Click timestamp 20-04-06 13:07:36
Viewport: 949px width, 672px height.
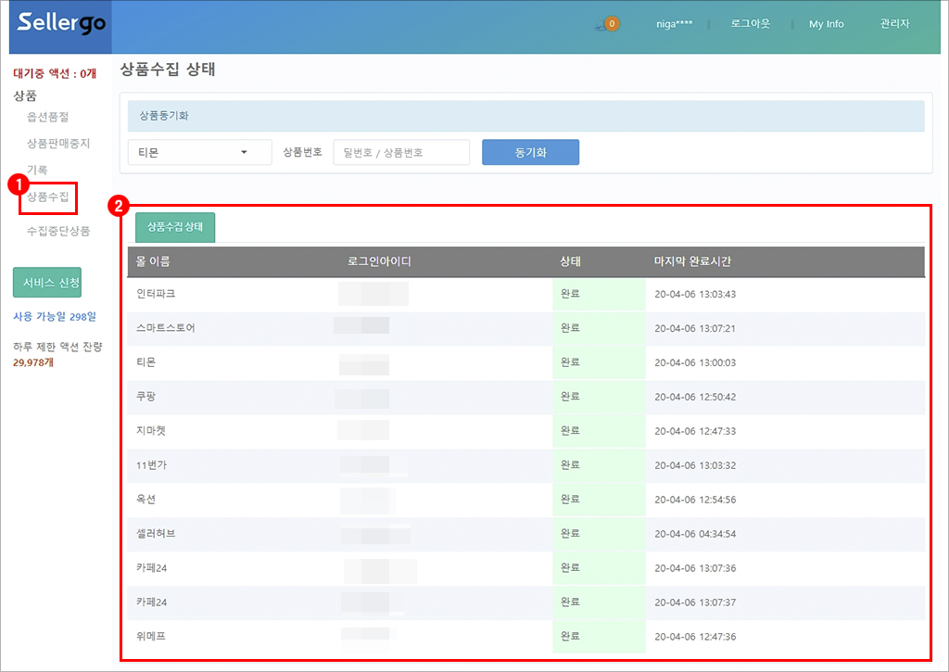pos(695,568)
